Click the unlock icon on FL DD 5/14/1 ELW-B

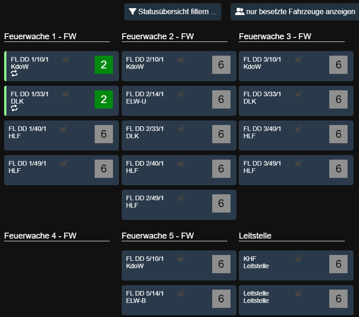point(182,293)
